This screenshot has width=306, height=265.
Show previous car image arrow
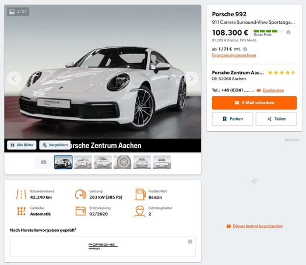click(14, 79)
